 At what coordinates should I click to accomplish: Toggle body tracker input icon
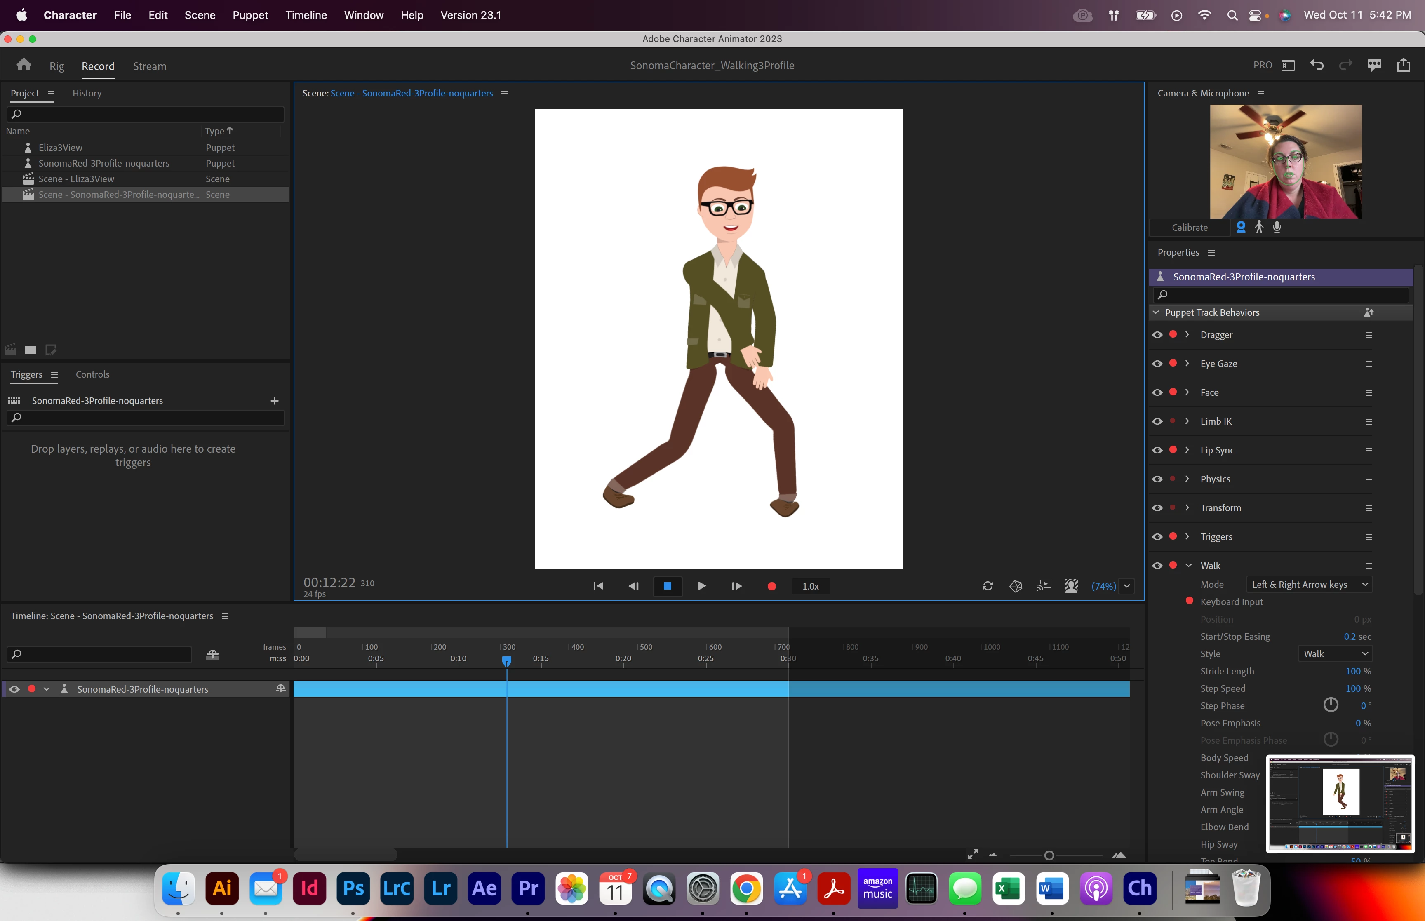pos(1259,227)
